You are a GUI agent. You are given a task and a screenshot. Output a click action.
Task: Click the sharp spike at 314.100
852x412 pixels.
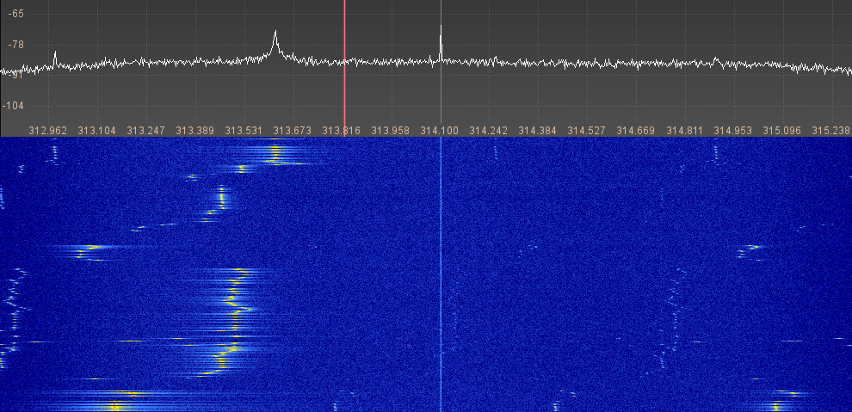pos(441,29)
